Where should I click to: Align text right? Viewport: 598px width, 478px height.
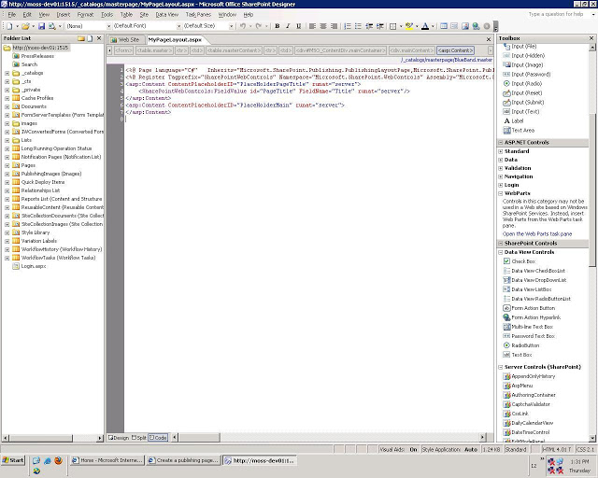(334, 26)
